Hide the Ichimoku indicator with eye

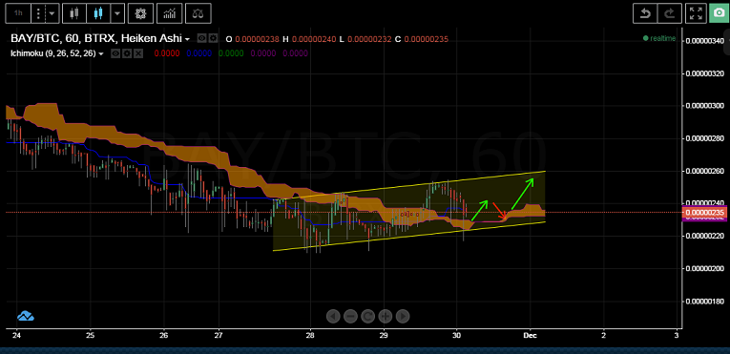click(115, 53)
